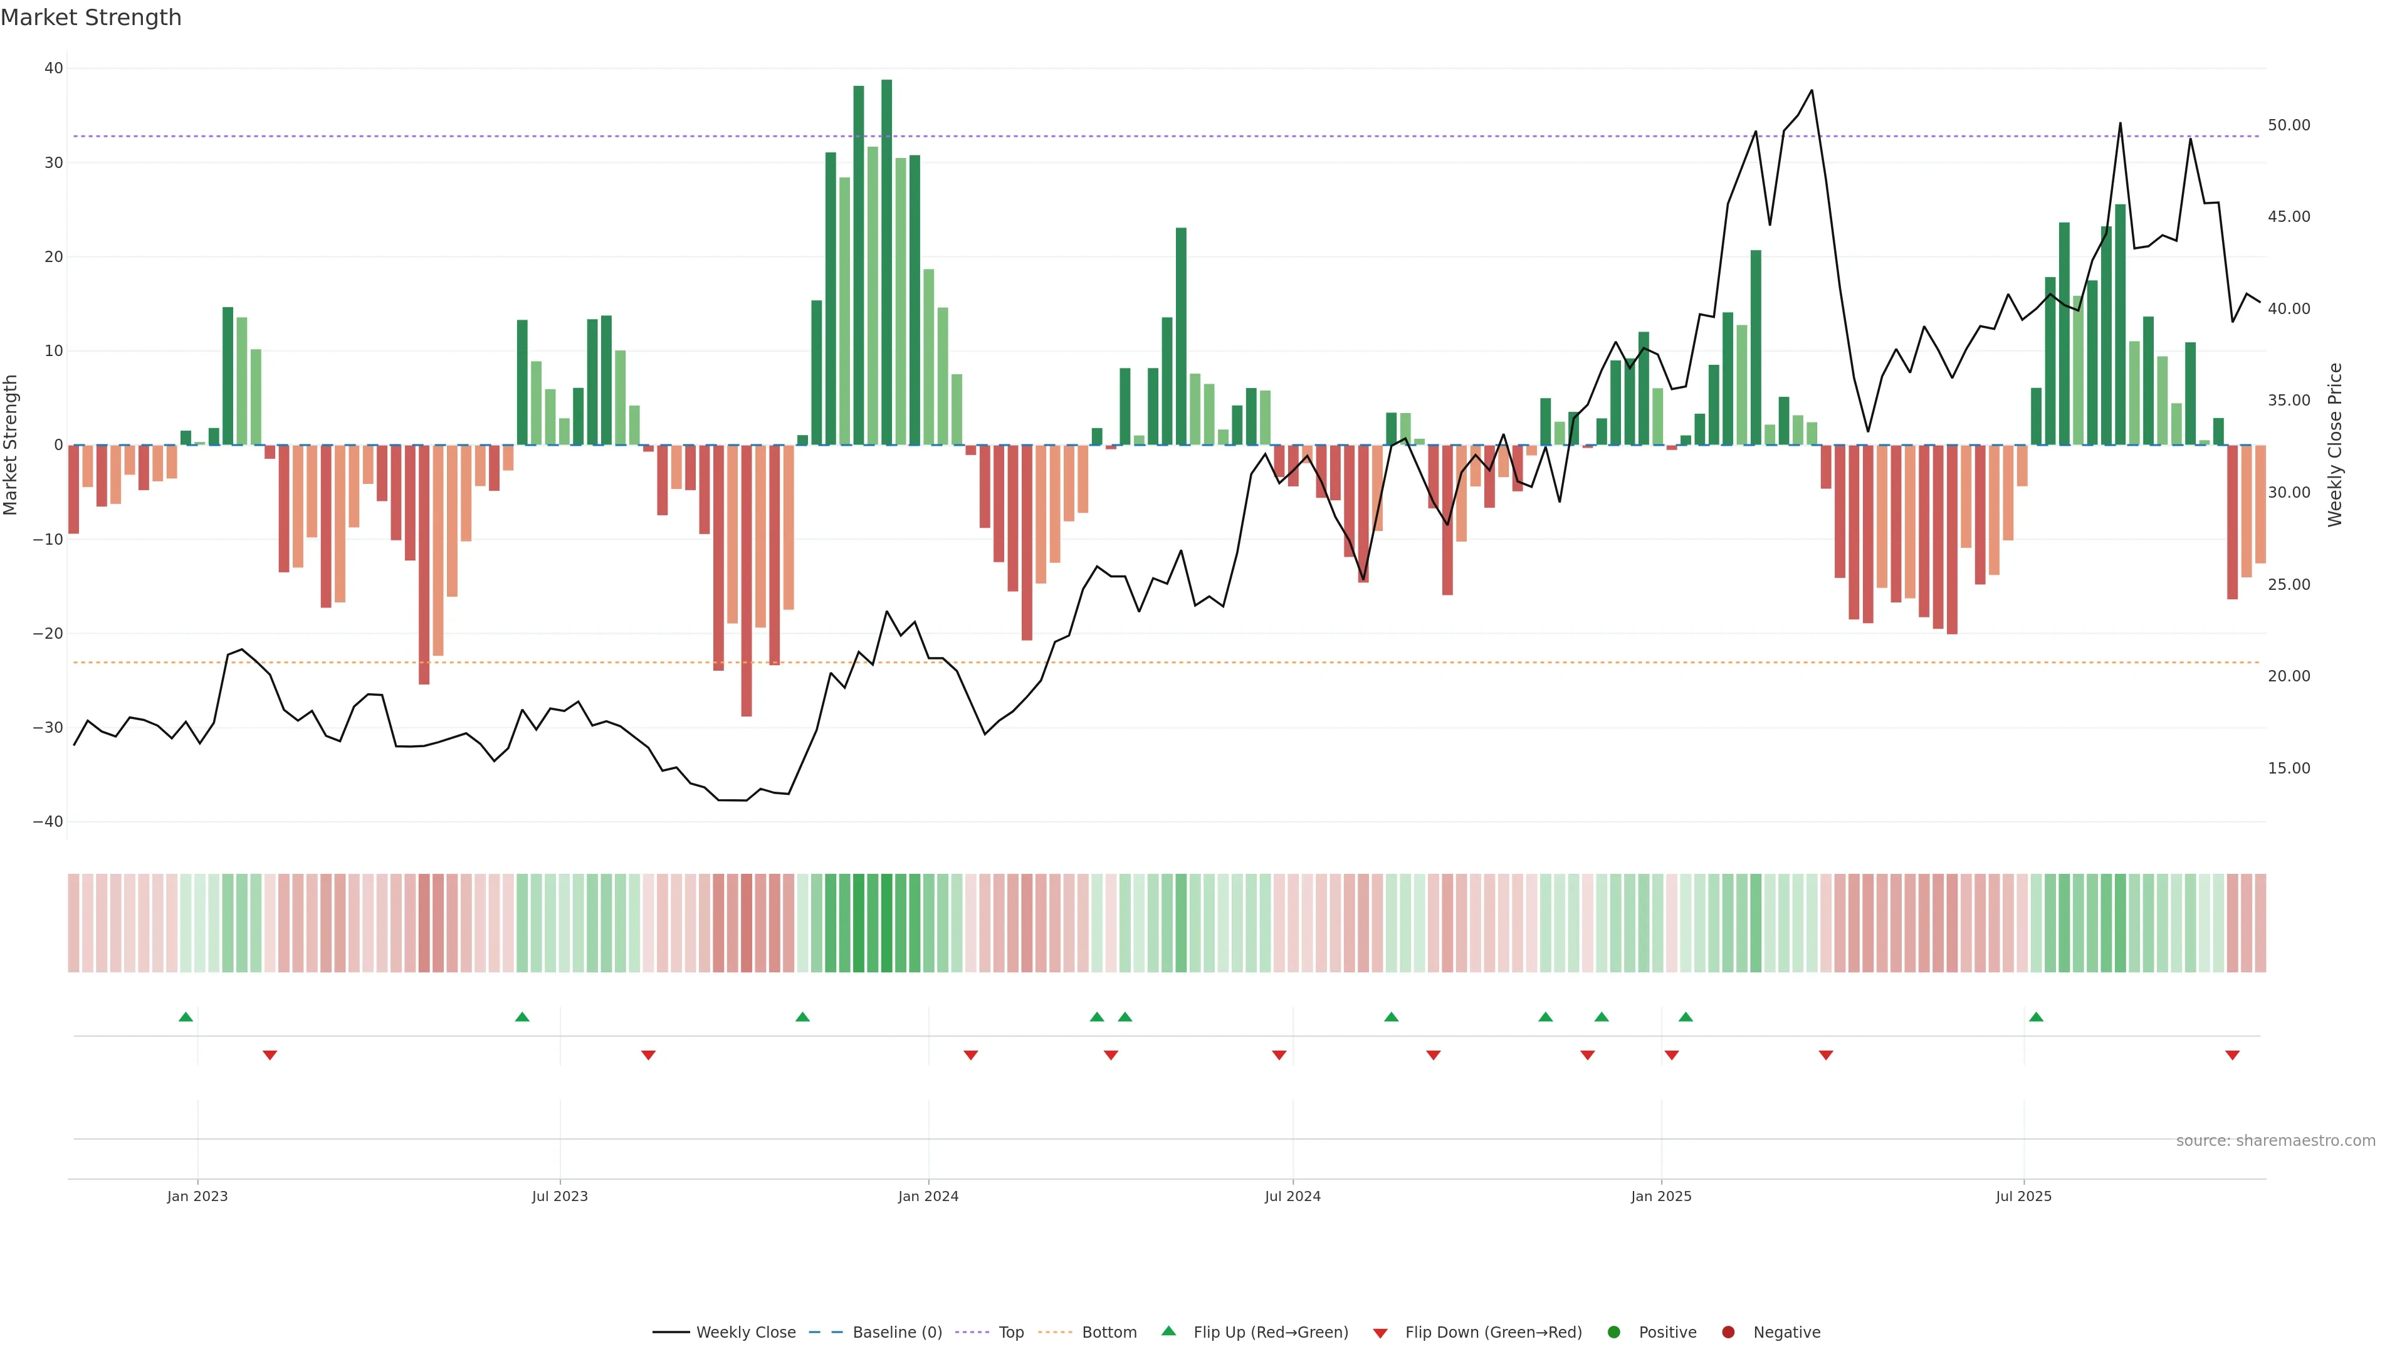
Task: Click Negative red dot legend icon
Action: coord(1728,1333)
